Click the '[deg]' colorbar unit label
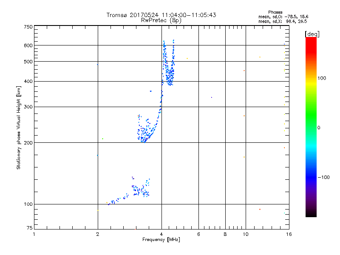The width and height of the screenshot is (340, 255). point(312,34)
